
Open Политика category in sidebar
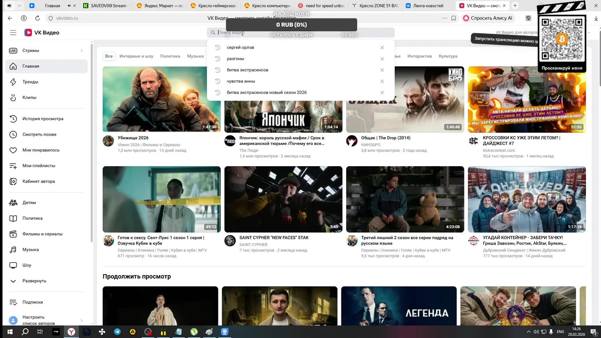click(46, 218)
